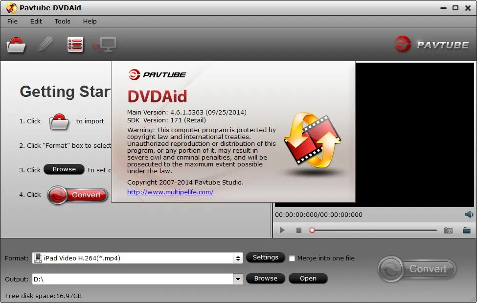Expand the Output path dropdown
Screen dimensions: 477x303
coord(238,279)
